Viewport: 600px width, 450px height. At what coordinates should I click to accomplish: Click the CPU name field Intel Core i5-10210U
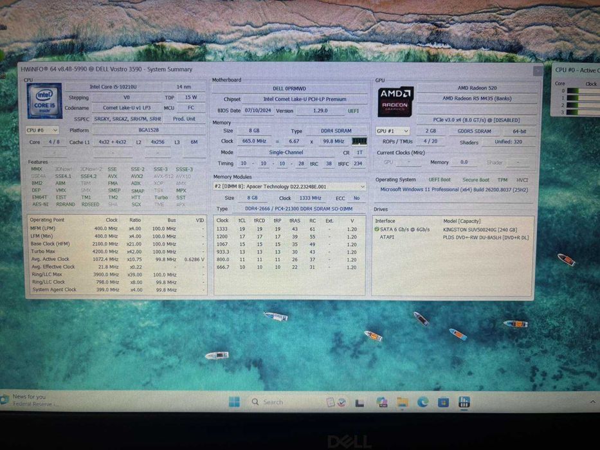(113, 87)
